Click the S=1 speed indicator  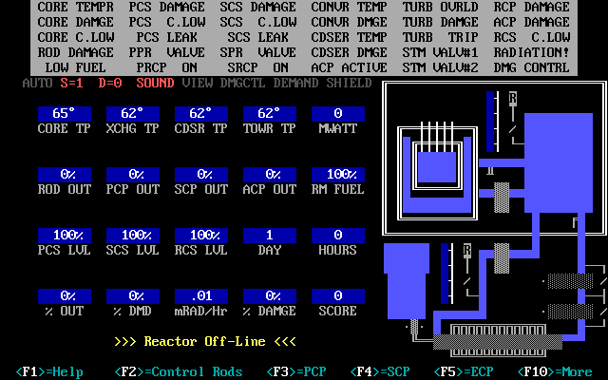(x=72, y=83)
